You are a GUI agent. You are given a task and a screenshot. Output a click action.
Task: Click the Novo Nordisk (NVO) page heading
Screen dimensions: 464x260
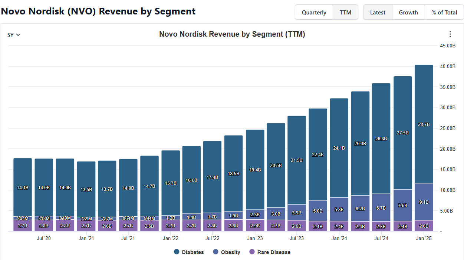coord(98,11)
